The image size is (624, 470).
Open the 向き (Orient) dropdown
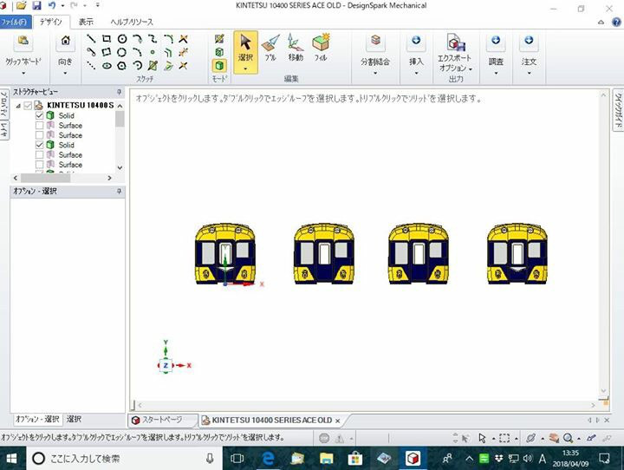65,74
